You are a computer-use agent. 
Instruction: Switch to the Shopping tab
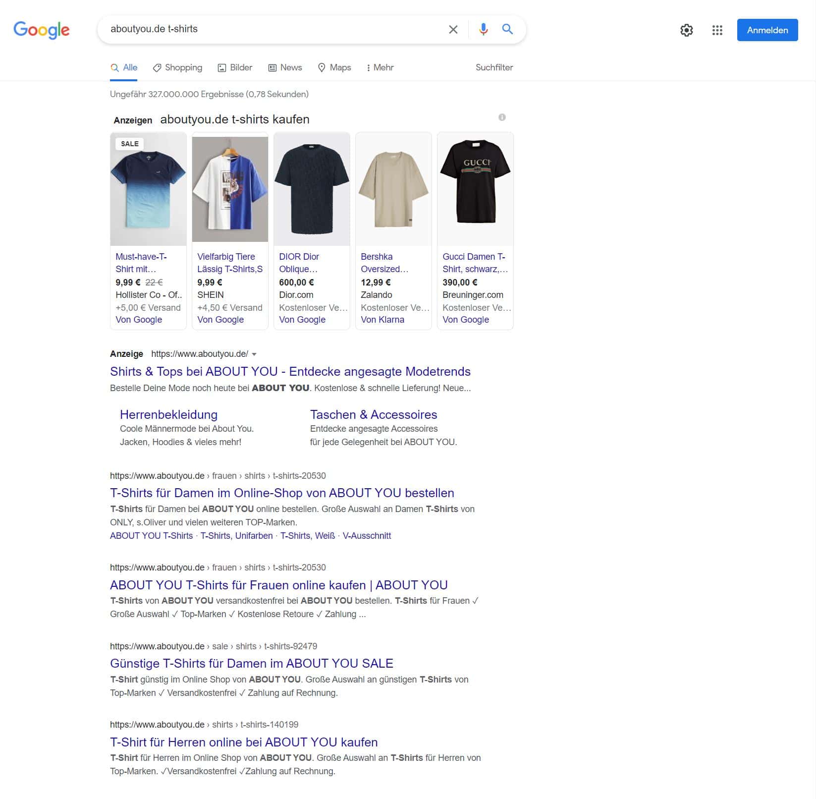177,68
